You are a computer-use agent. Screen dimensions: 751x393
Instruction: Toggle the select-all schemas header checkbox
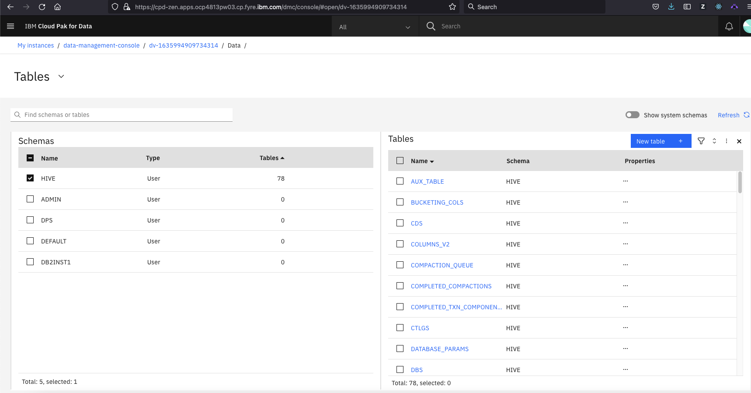click(30, 158)
